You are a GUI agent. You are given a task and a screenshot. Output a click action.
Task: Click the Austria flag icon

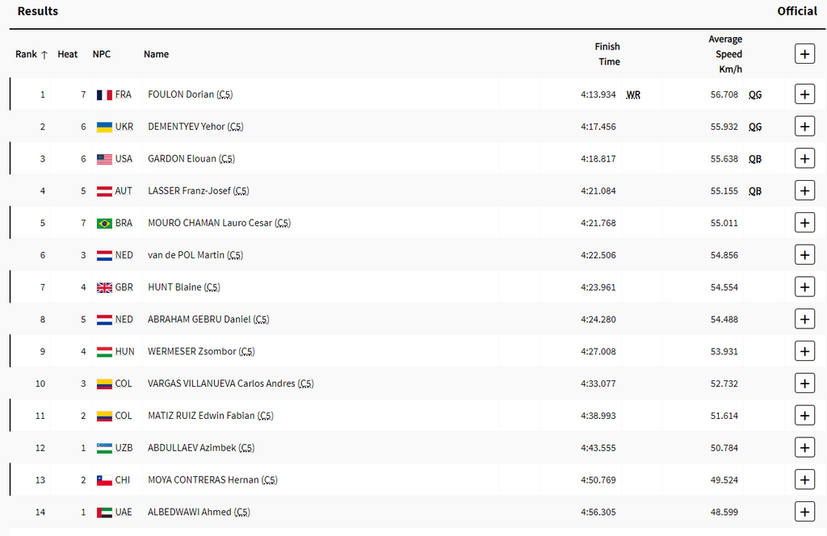pyautogui.click(x=104, y=191)
